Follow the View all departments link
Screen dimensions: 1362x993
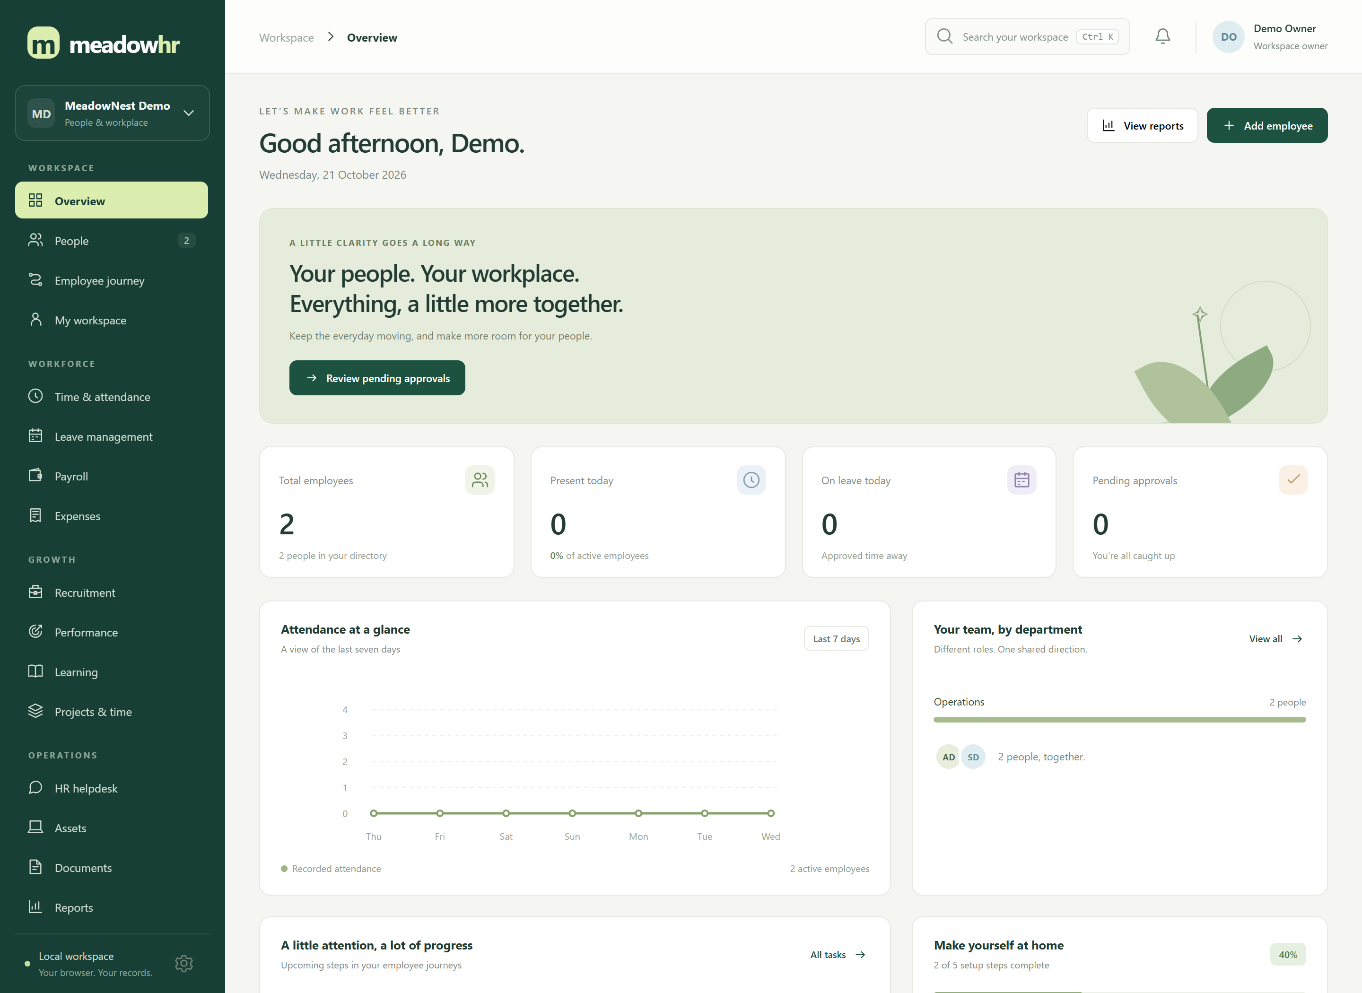tap(1275, 638)
